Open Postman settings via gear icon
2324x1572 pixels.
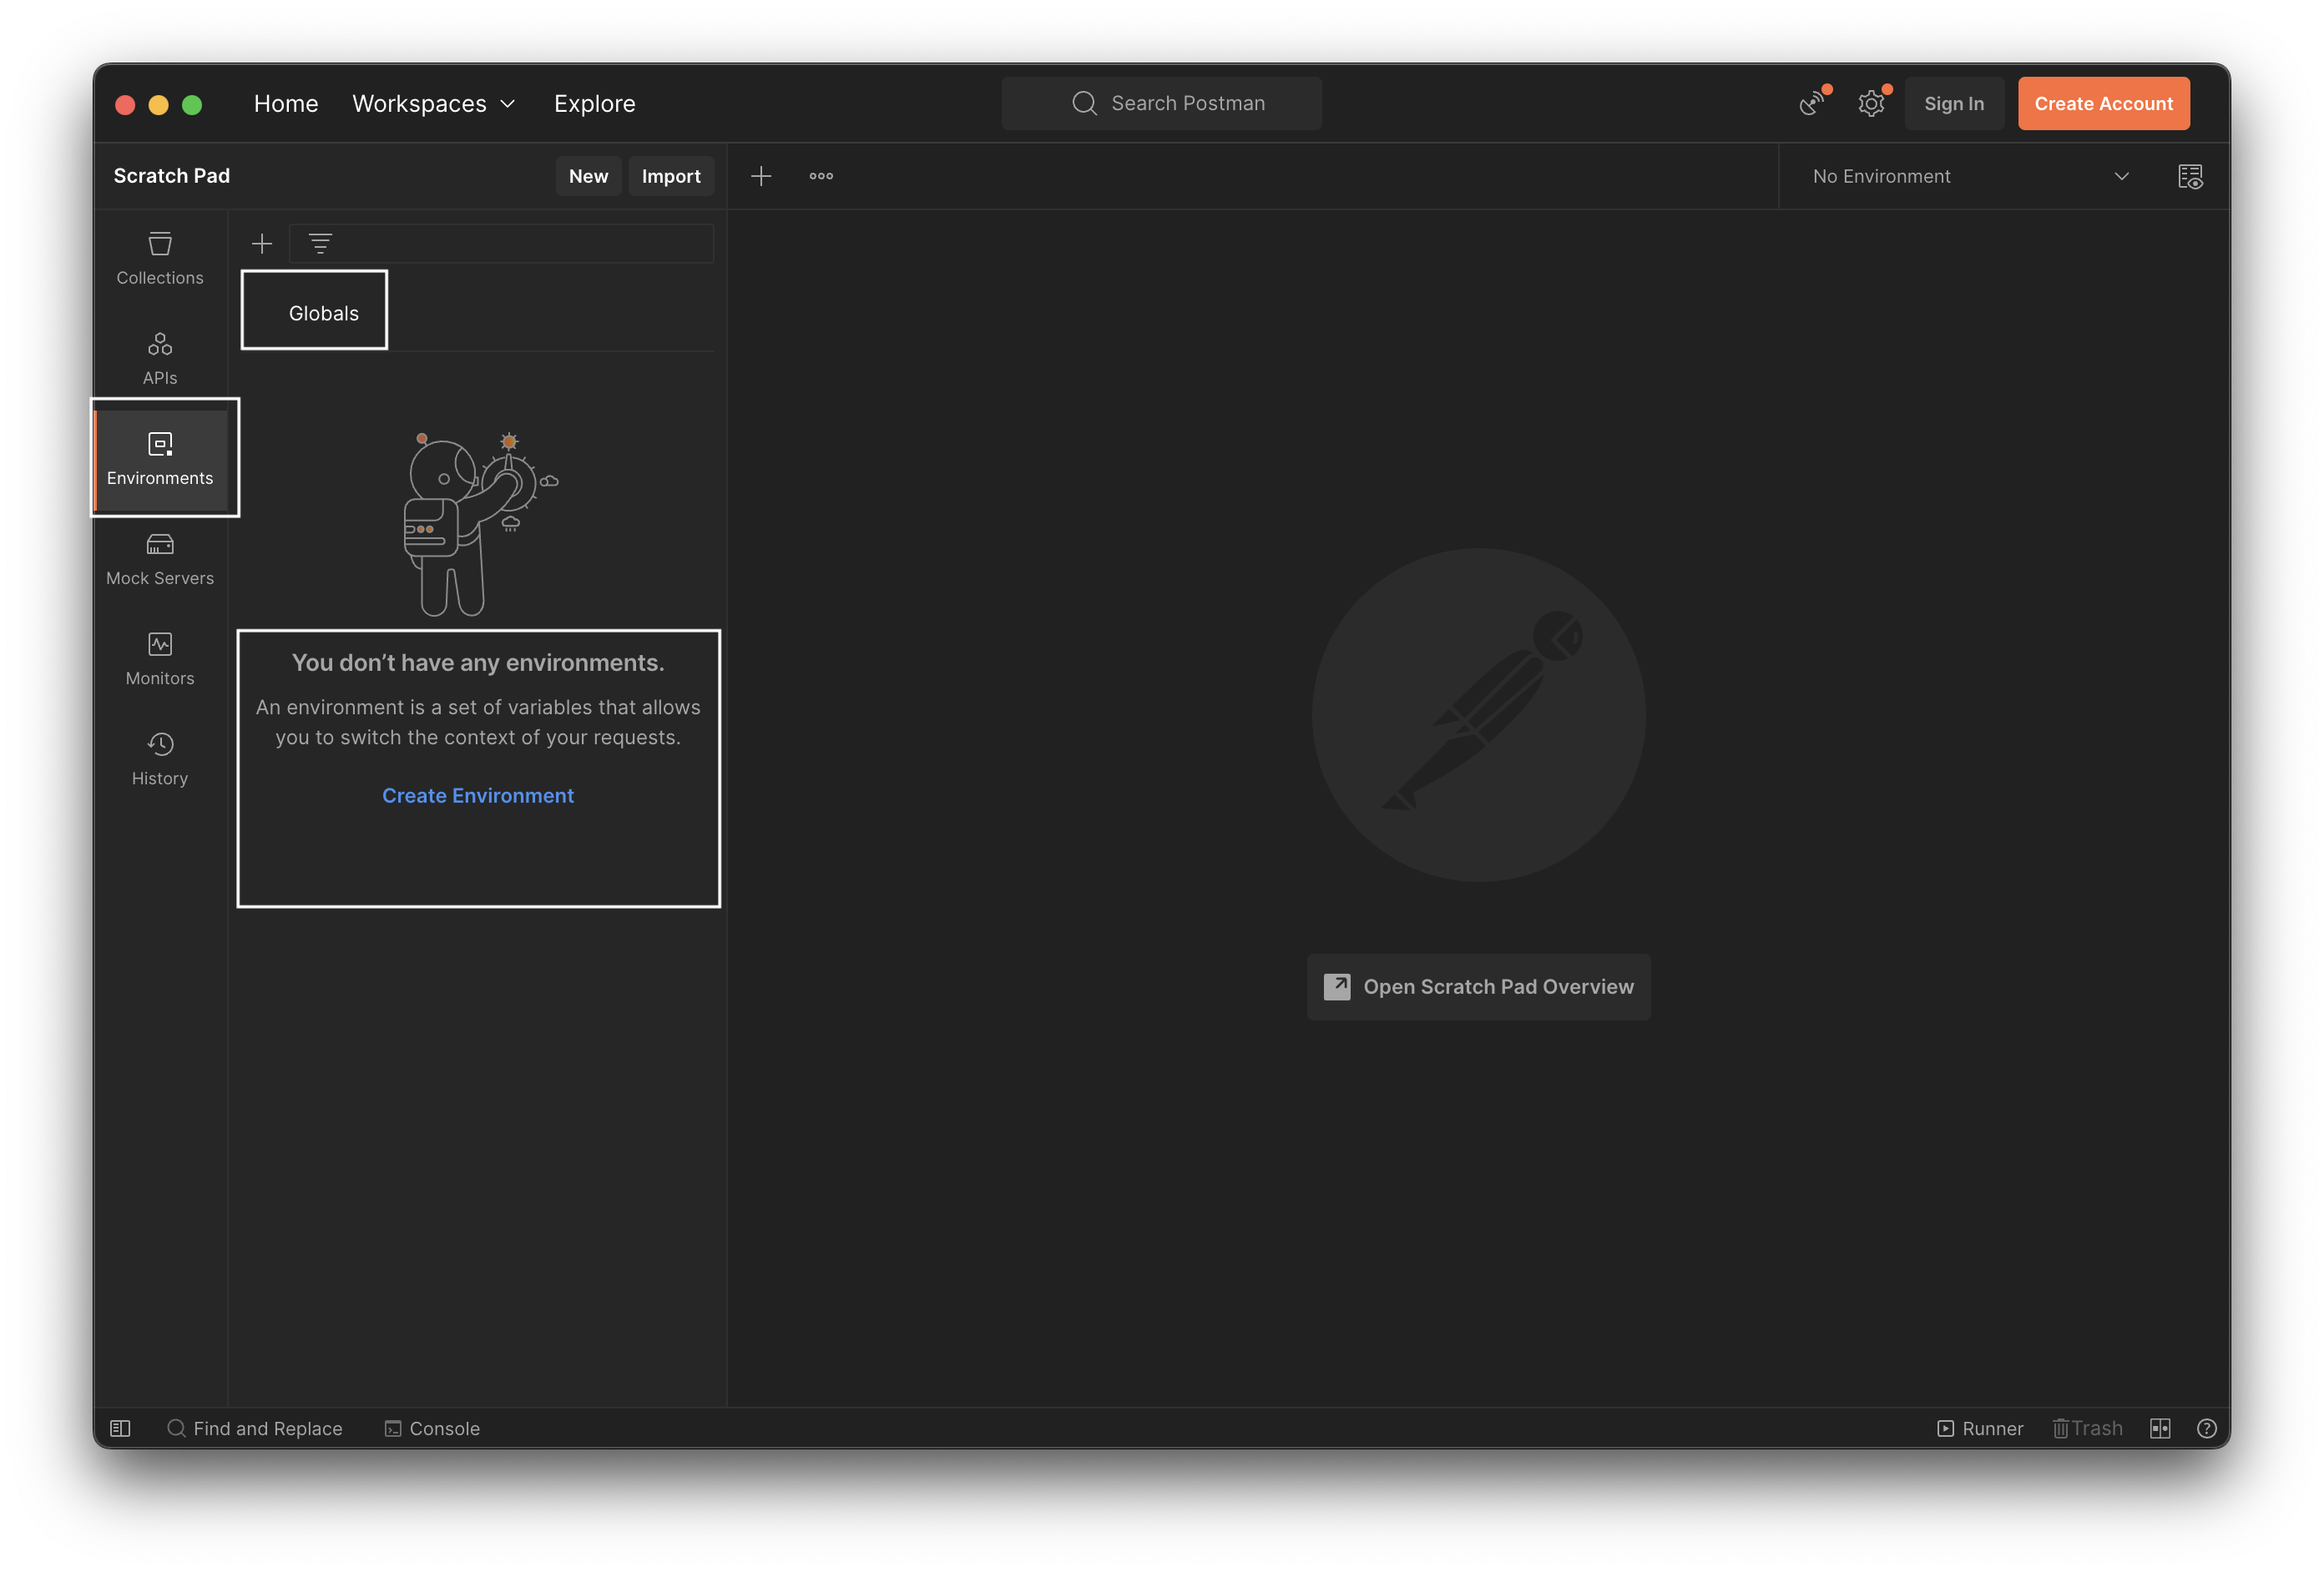coord(1871,103)
